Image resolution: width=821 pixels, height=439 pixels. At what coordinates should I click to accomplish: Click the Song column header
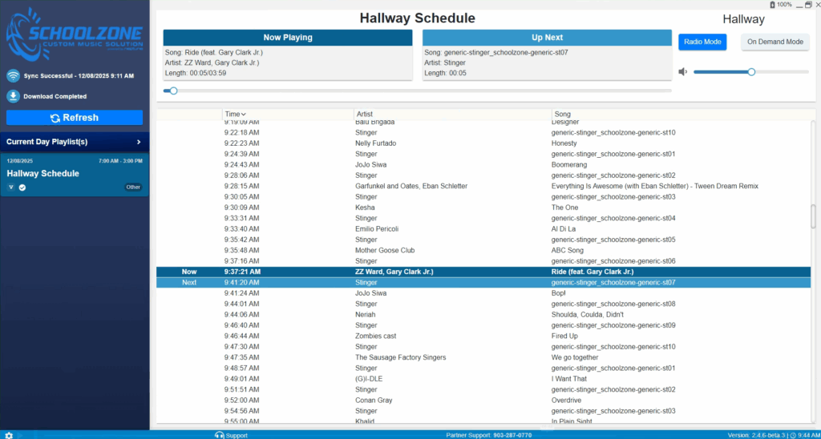pyautogui.click(x=562, y=115)
